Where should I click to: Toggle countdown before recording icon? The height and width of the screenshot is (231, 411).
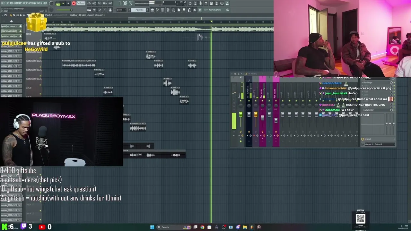(x=100, y=3)
